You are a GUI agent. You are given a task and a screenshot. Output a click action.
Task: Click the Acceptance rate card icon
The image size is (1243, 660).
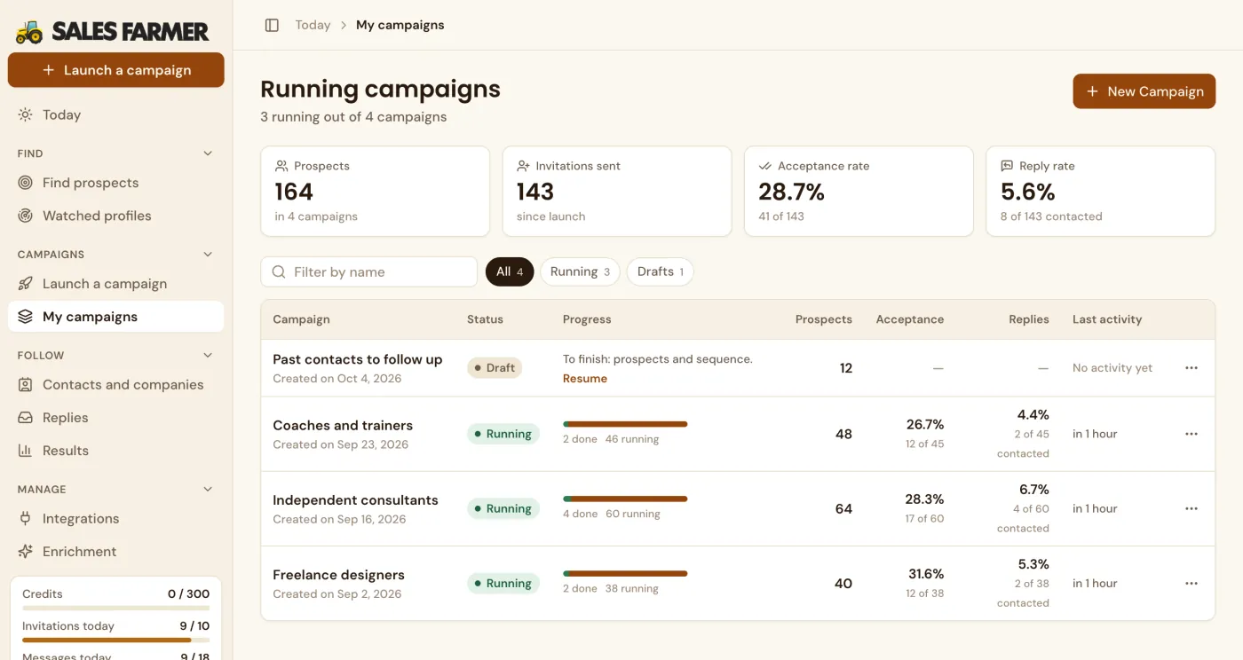coord(764,166)
